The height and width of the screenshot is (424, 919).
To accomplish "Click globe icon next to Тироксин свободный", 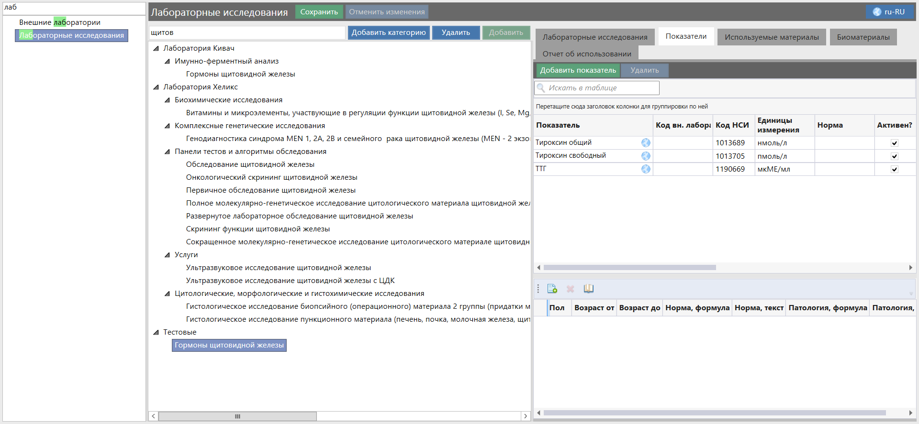I will click(646, 156).
